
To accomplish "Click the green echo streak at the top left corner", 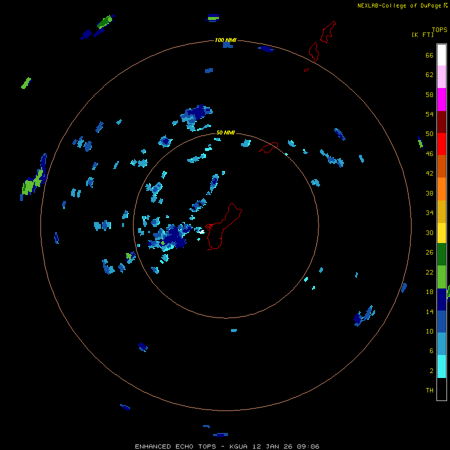I will (x=104, y=22).
